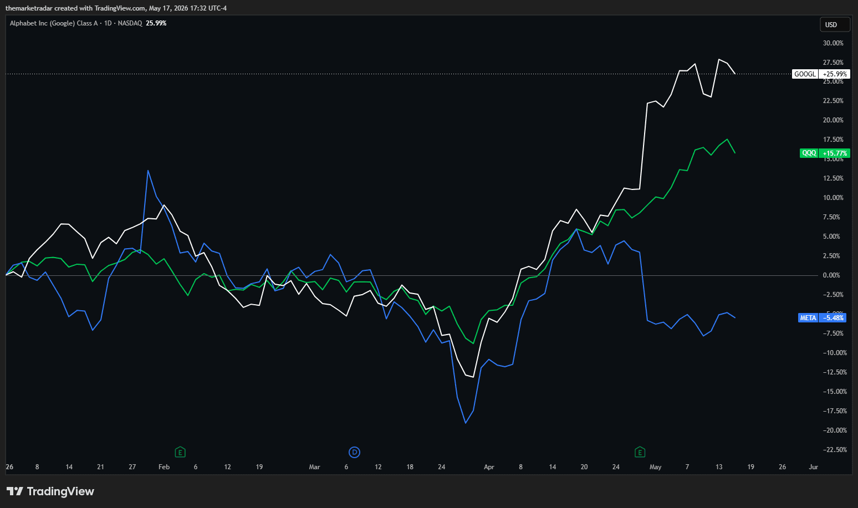Screen dimensions: 858x508
Task: Click the TradingView logo
Action: pyautogui.click(x=50, y=491)
